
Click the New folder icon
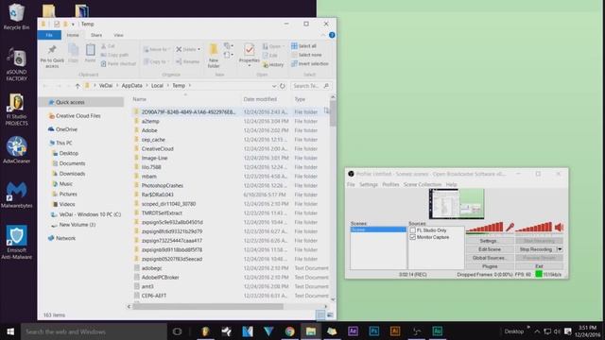coord(214,50)
